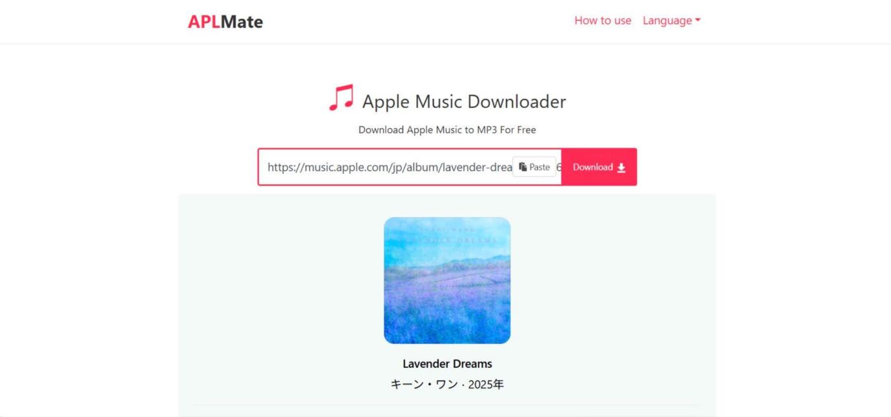Click the dark Mate part of the logo
The width and height of the screenshot is (891, 417).
click(242, 21)
